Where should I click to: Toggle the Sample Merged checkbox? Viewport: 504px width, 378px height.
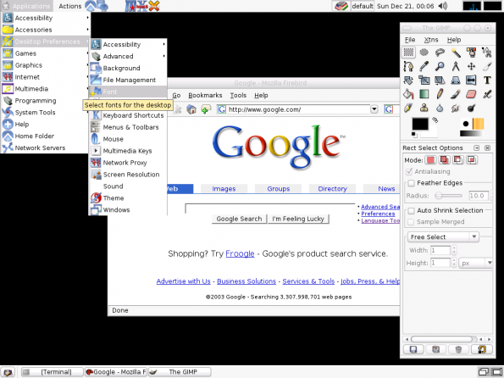[x=411, y=222]
